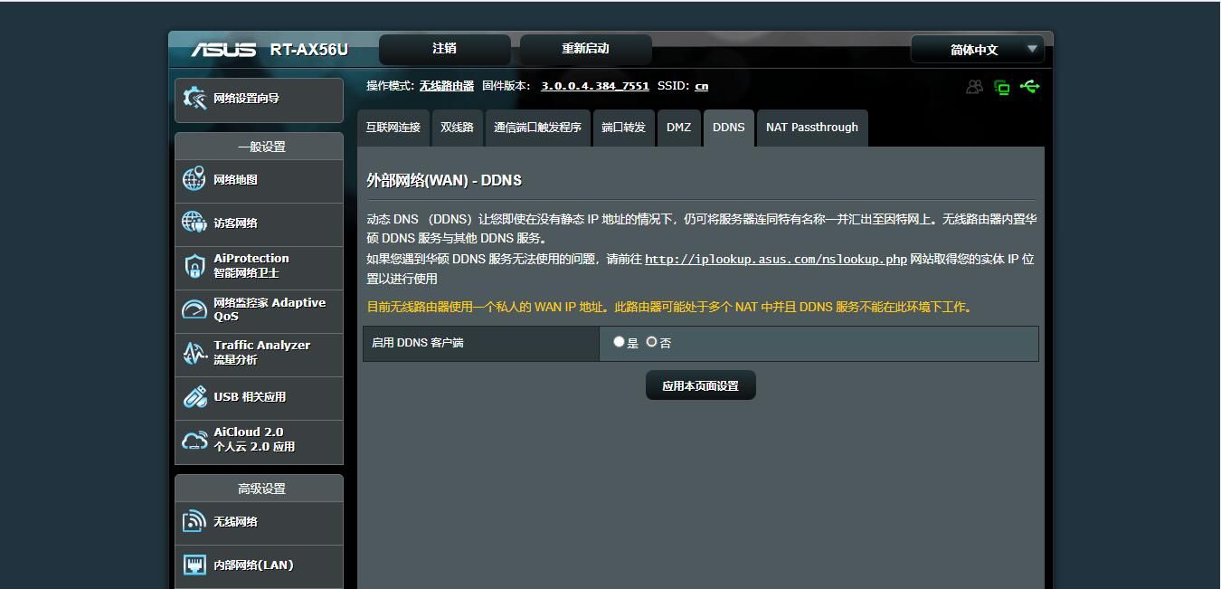Image resolution: width=1221 pixels, height=589 pixels.
Task: Click the RT-AX56U model name
Action: pyautogui.click(x=308, y=50)
